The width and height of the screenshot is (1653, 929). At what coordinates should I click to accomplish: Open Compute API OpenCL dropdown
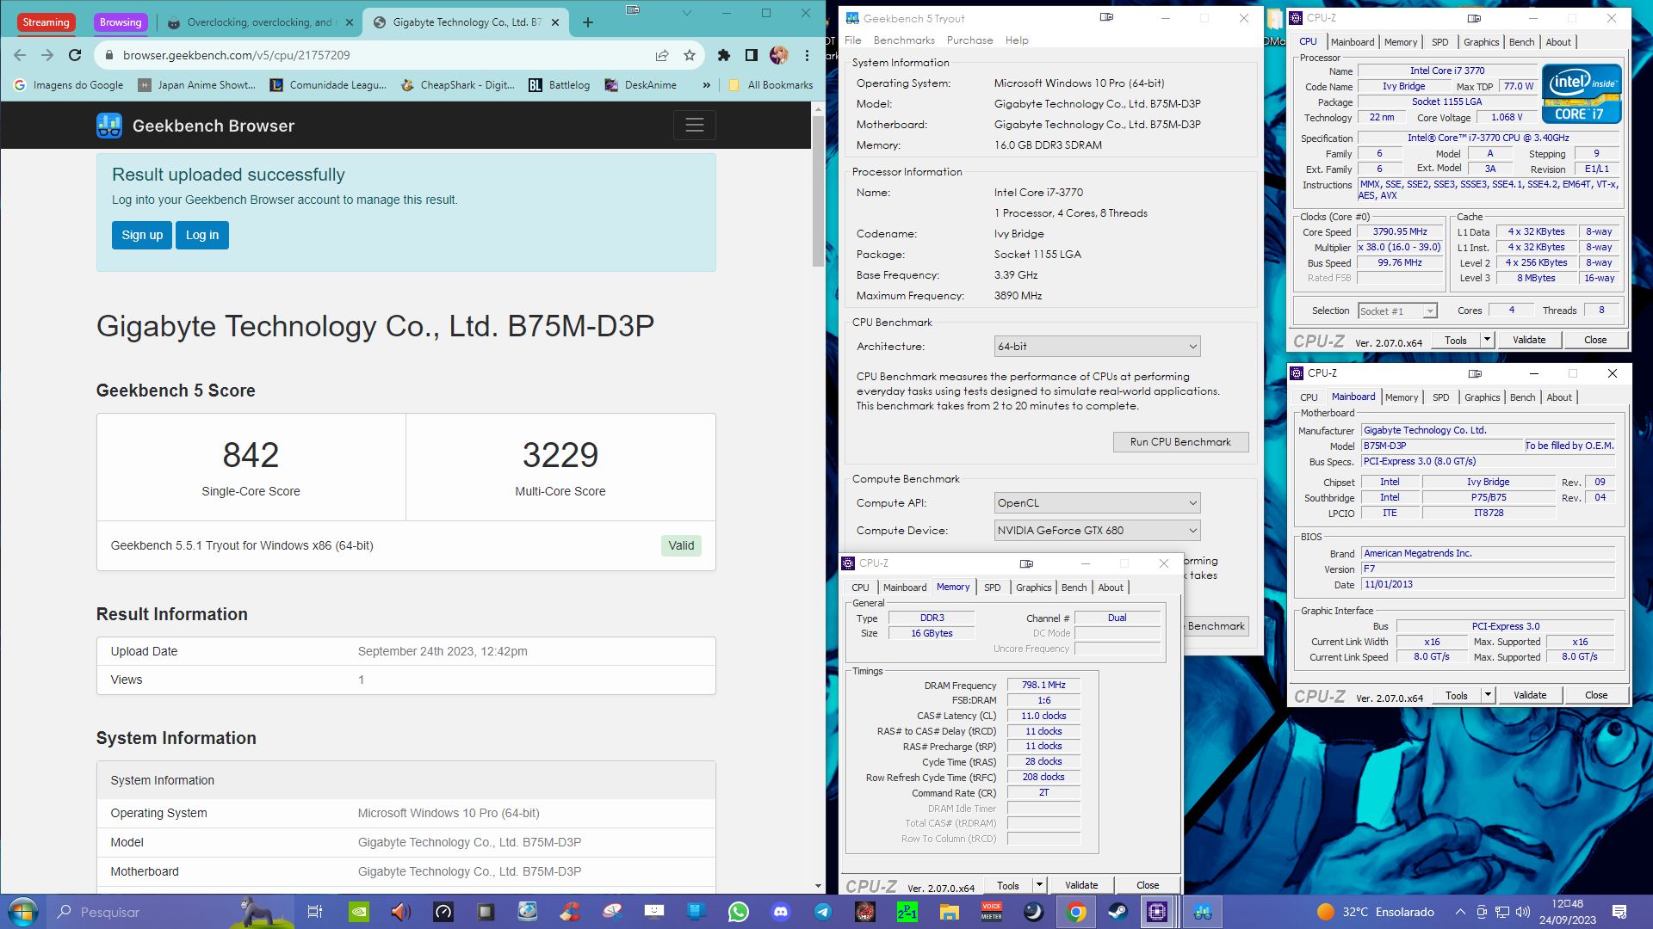(1097, 503)
